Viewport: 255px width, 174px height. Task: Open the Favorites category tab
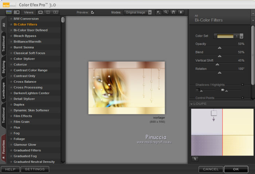[x=4, y=149]
